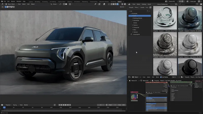Toggle the Use Nodes checkbox
This screenshot has width=203, height=114.
(x=161, y=77)
